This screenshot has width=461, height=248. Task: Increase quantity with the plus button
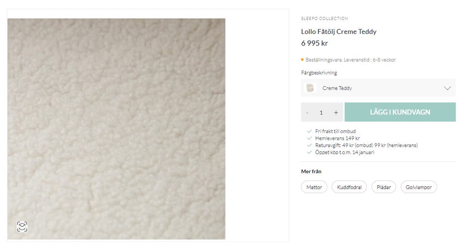point(336,113)
